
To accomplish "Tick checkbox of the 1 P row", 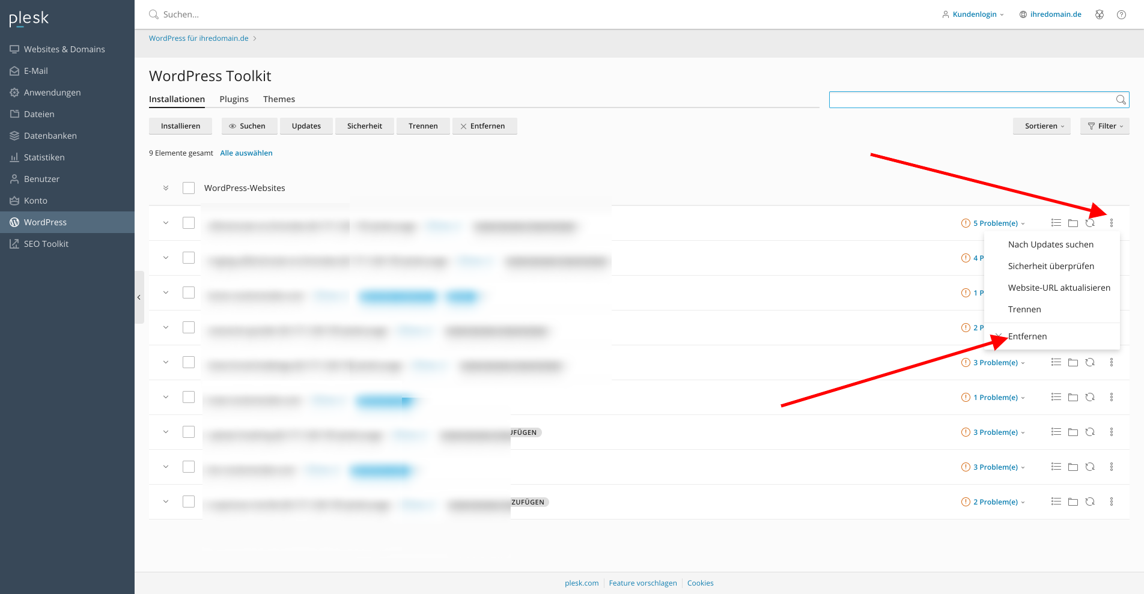I will (189, 292).
